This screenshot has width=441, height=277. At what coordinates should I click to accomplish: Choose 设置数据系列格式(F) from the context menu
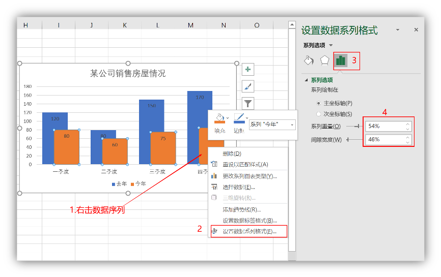click(249, 231)
